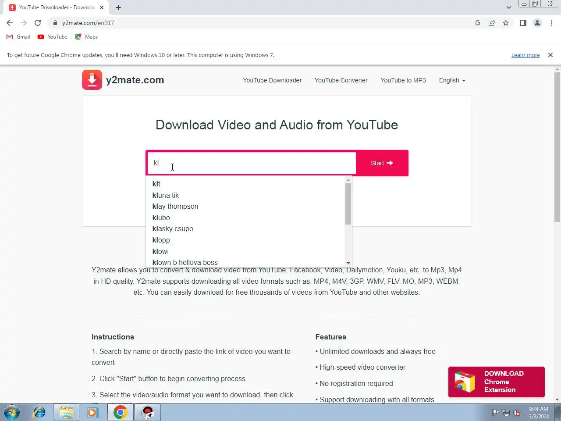Open the tab search chevron in the title bar
561x421 pixels.
tap(508, 7)
